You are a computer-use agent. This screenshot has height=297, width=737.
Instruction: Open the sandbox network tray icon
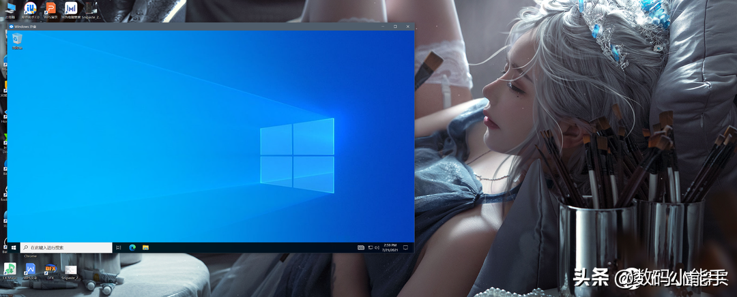pyautogui.click(x=371, y=247)
